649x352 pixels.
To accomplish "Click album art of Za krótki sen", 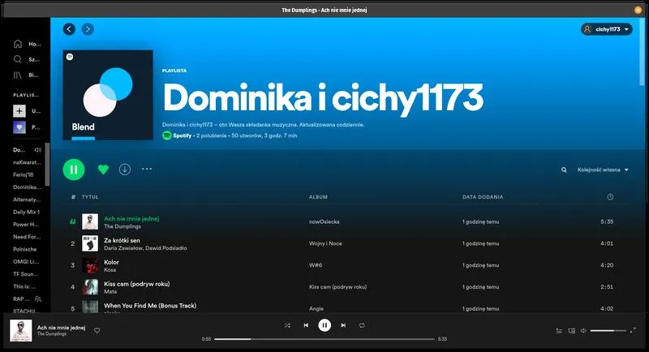I will 90,243.
